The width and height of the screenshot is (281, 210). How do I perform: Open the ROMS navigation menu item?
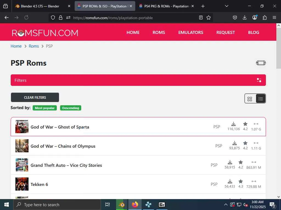(x=159, y=32)
